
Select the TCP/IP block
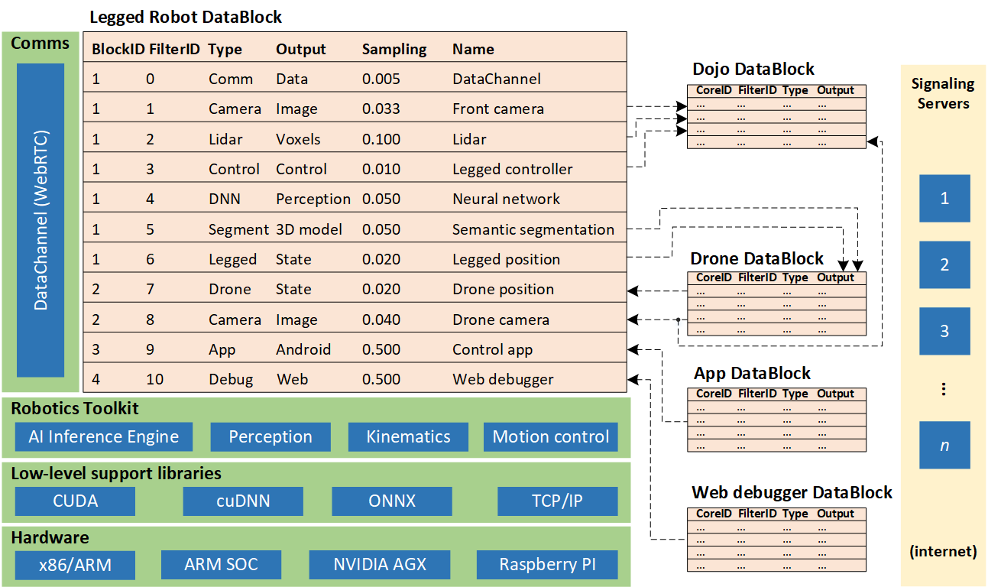(557, 501)
